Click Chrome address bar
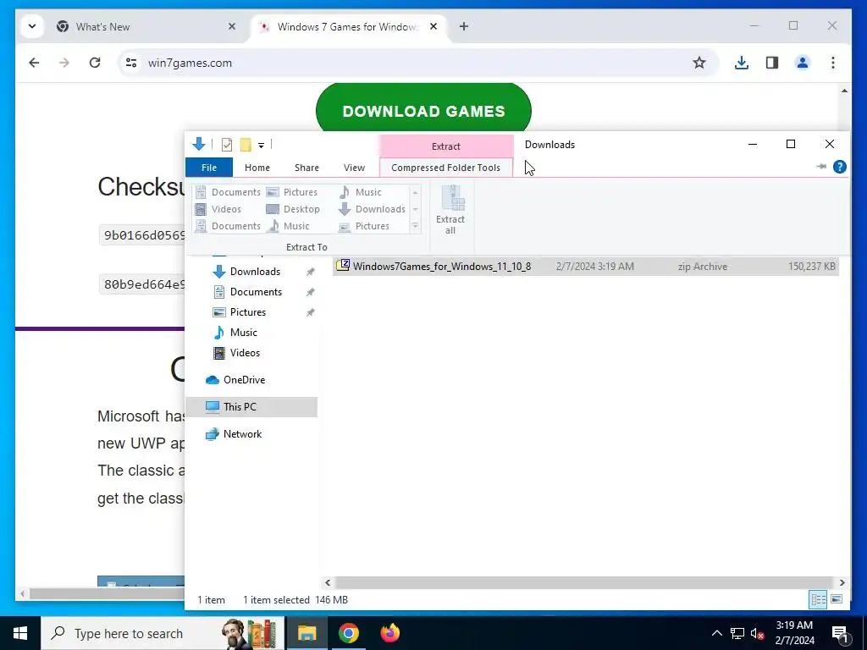 417,63
